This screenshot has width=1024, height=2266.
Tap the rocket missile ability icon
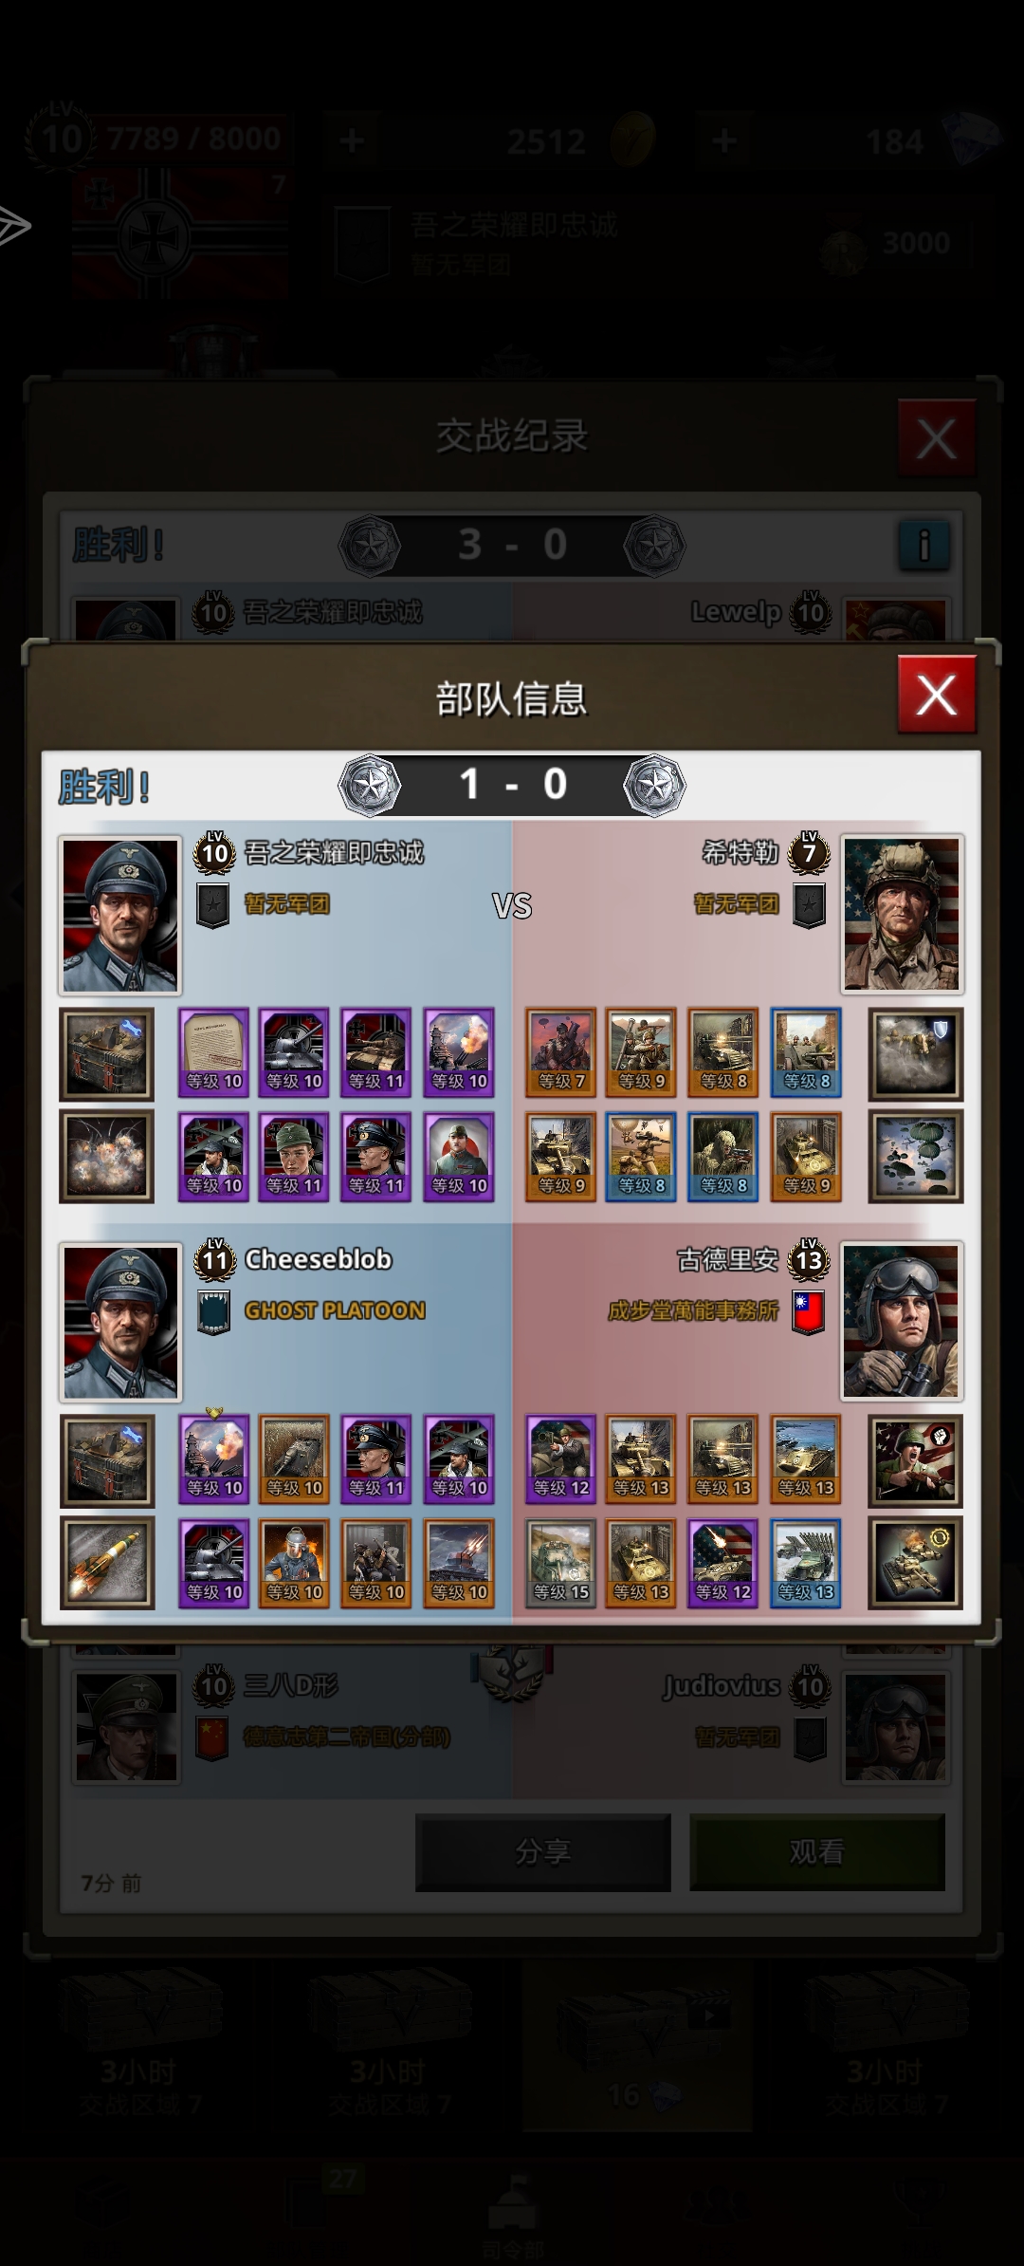pos(106,1563)
